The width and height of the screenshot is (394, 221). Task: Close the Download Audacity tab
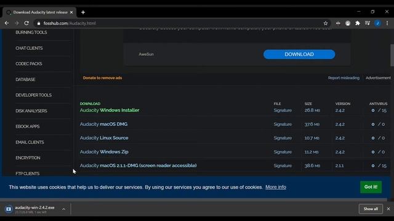pos(71,12)
